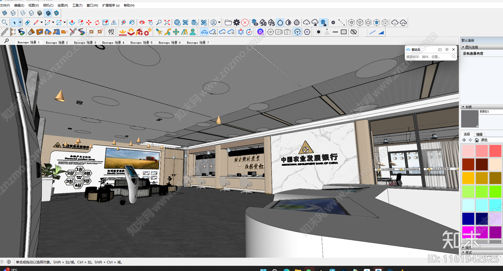Select the Eraser tool
Viewport: 503px width, 271px height.
click(27, 23)
